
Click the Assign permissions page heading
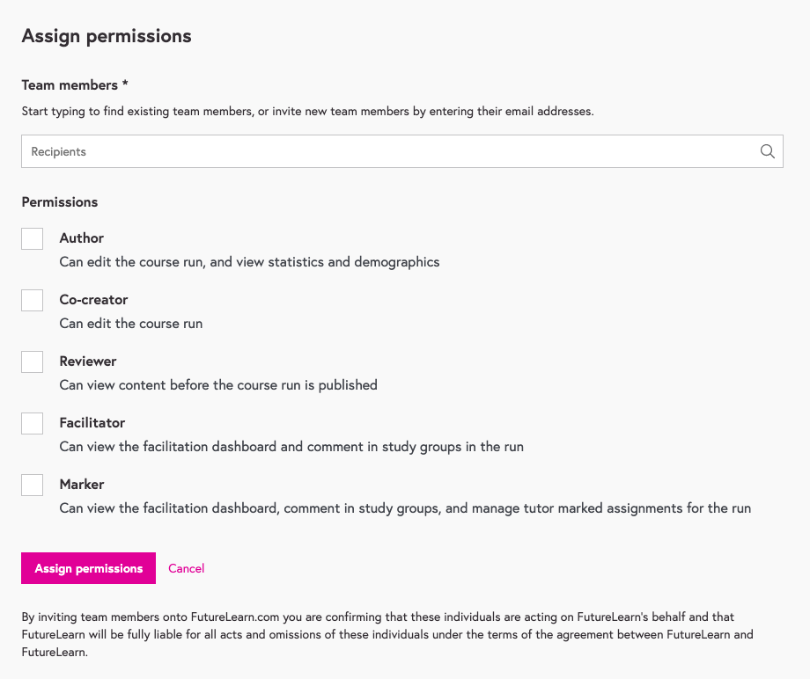click(106, 36)
